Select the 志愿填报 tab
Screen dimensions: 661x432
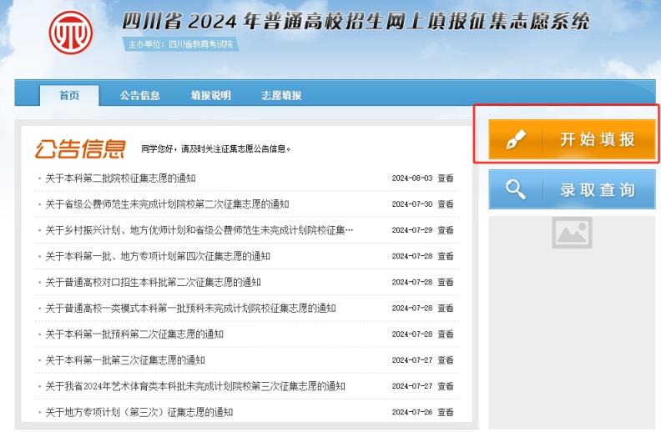tap(281, 95)
